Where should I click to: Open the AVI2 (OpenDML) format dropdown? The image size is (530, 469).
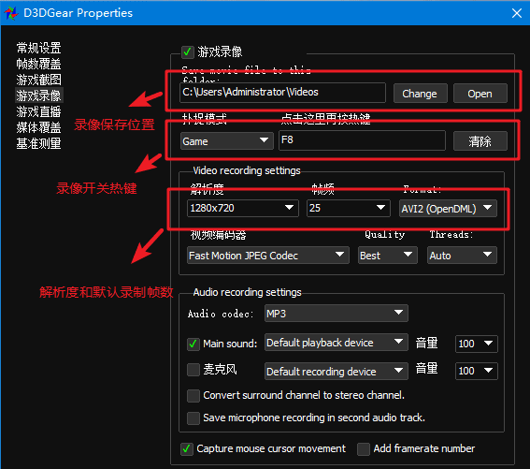click(448, 208)
